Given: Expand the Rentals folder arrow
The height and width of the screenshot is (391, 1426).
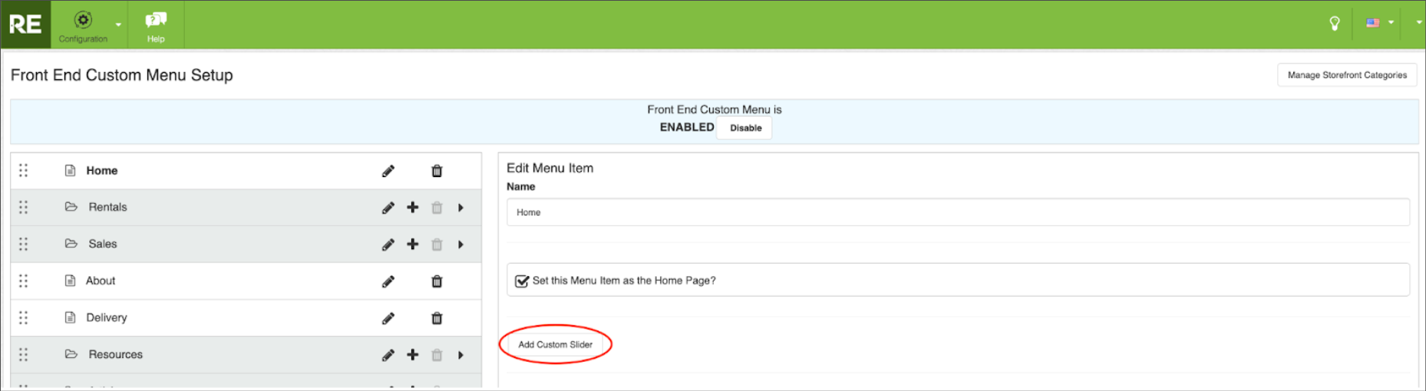Looking at the screenshot, I should point(460,208).
